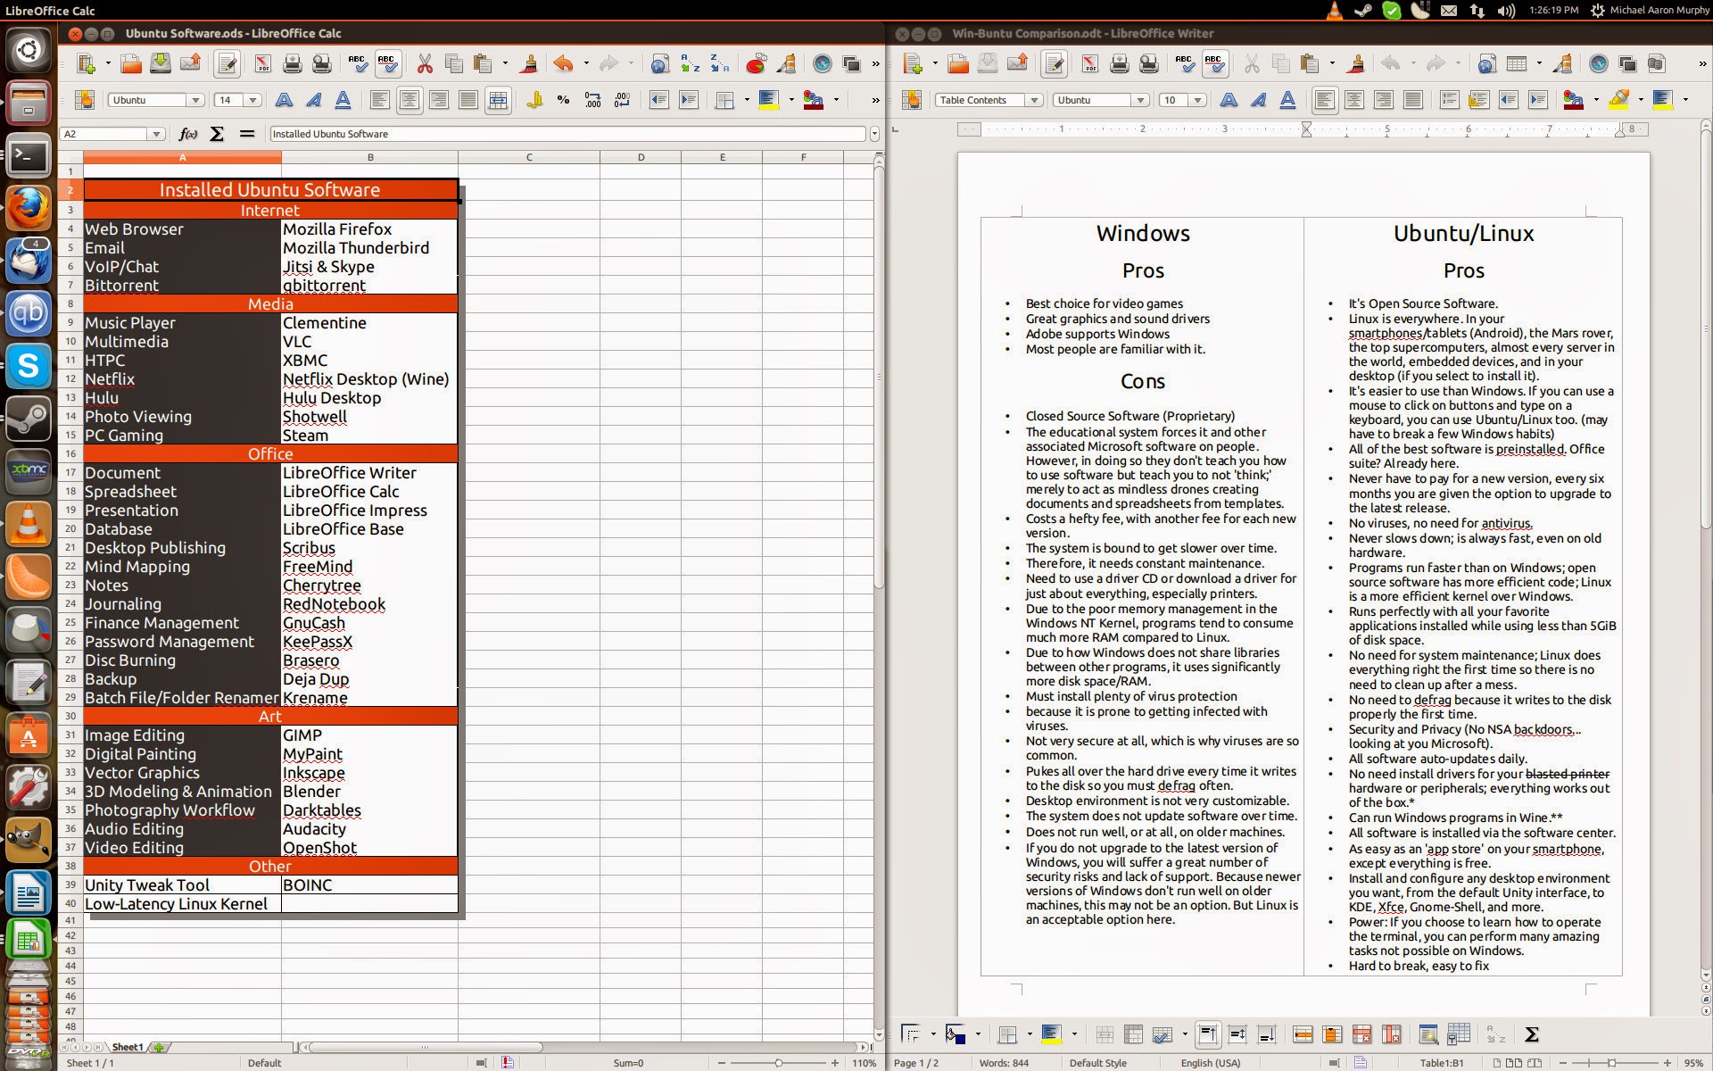Click Table Sum sigma icon in Writer

1532,1034
